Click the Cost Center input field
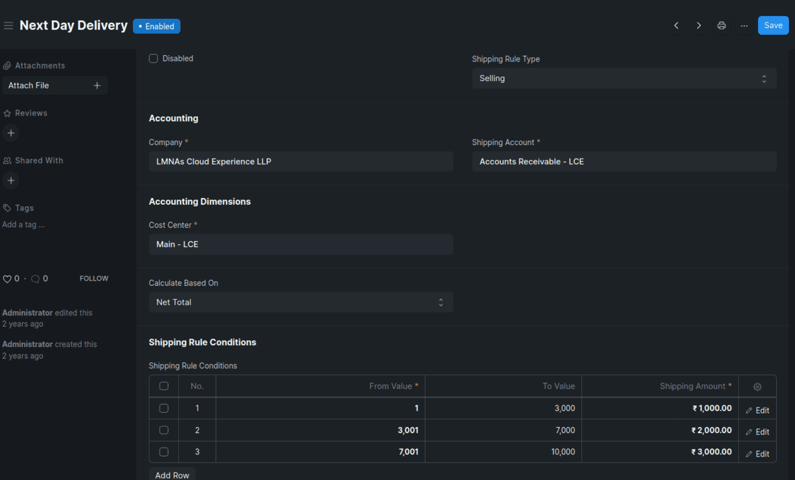Viewport: 795px width, 480px height. (301, 244)
